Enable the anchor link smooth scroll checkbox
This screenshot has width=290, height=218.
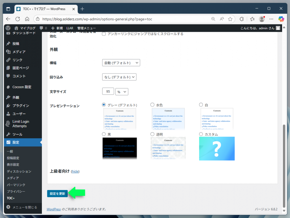[104, 34]
